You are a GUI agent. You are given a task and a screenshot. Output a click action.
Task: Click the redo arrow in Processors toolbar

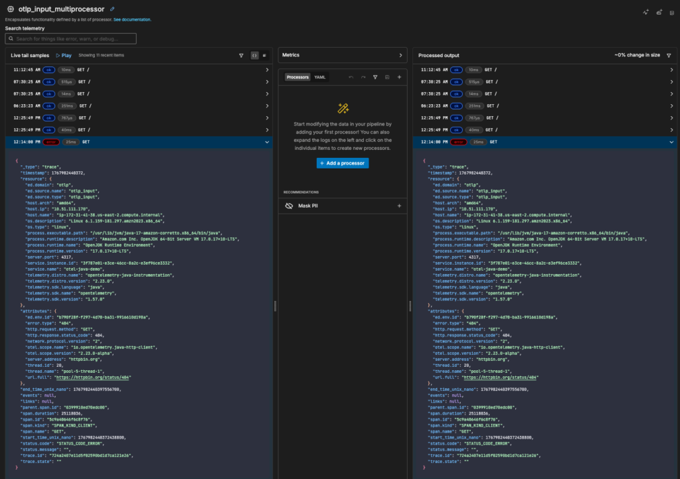click(363, 78)
